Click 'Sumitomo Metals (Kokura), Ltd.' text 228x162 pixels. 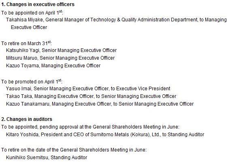coord(125,135)
